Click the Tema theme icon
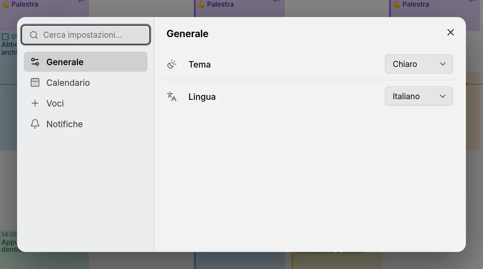 (172, 64)
